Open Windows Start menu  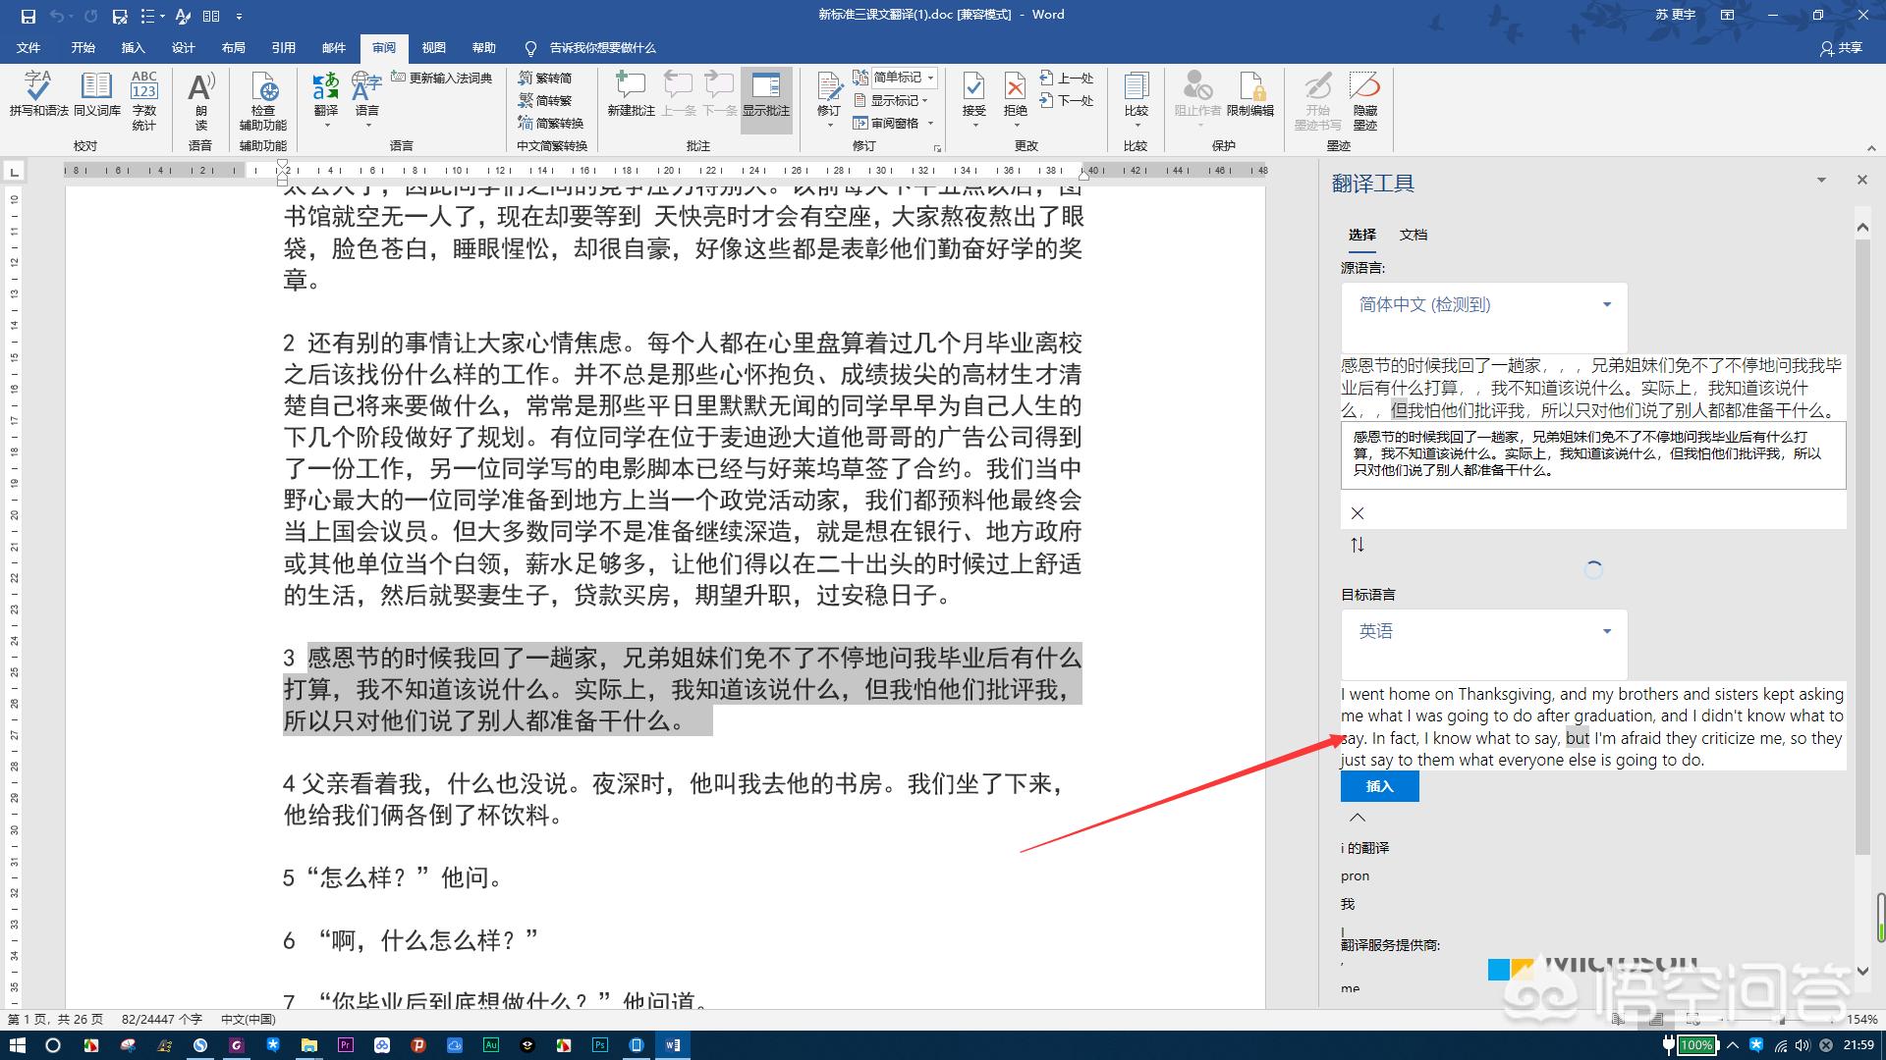click(x=18, y=1045)
